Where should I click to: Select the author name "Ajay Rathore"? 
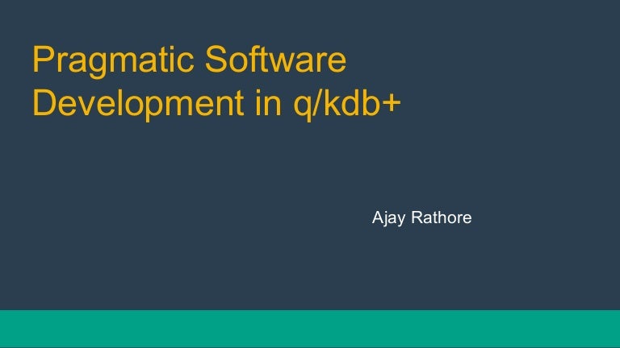tap(421, 218)
